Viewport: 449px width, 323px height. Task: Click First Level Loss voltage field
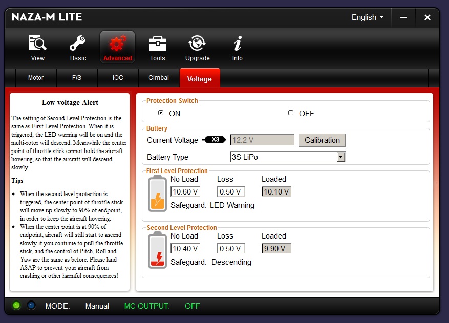(231, 192)
